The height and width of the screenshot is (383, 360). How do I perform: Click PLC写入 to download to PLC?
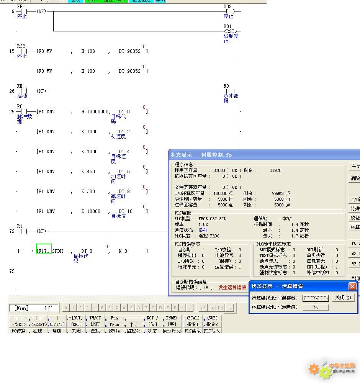click(212, 331)
